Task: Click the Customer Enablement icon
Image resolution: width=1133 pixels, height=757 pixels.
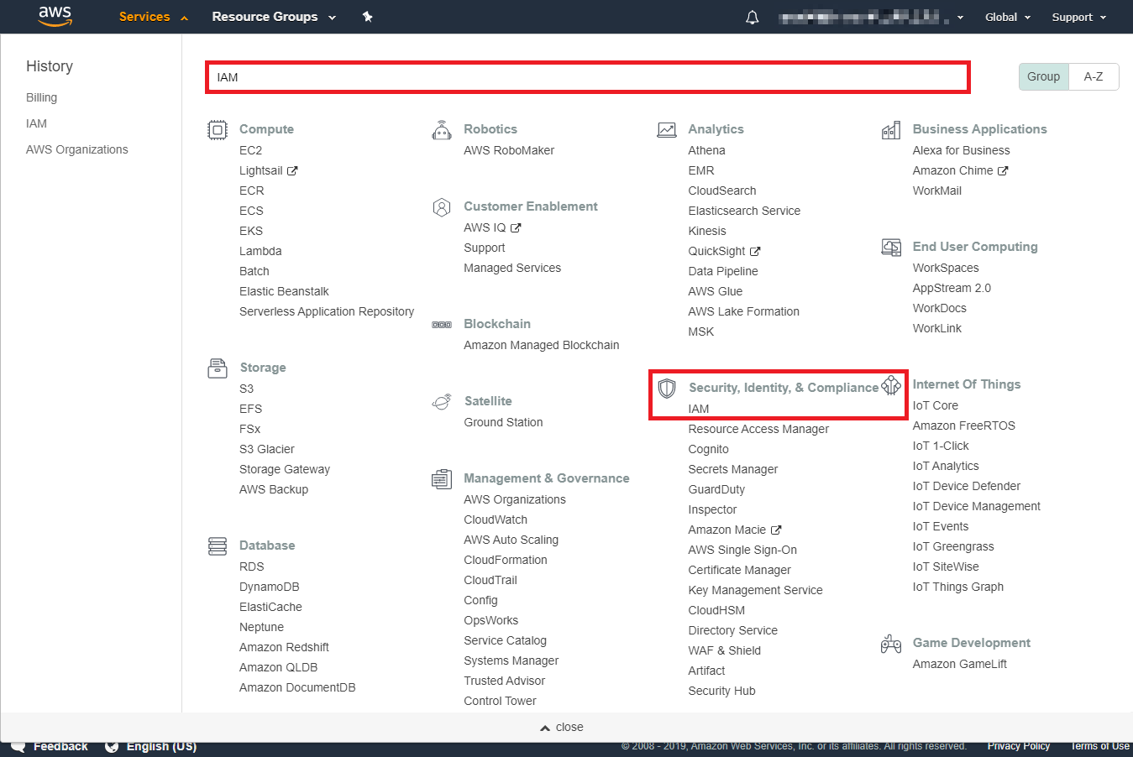Action: [x=442, y=206]
